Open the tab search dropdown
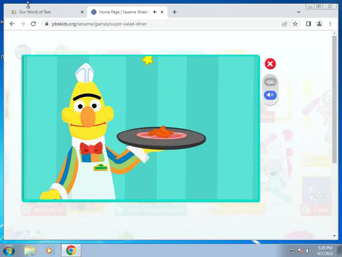This screenshot has width=342, height=257. 299,12
